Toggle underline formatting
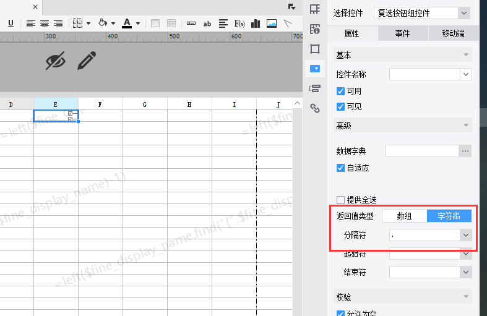487x316 pixels. (x=11, y=23)
